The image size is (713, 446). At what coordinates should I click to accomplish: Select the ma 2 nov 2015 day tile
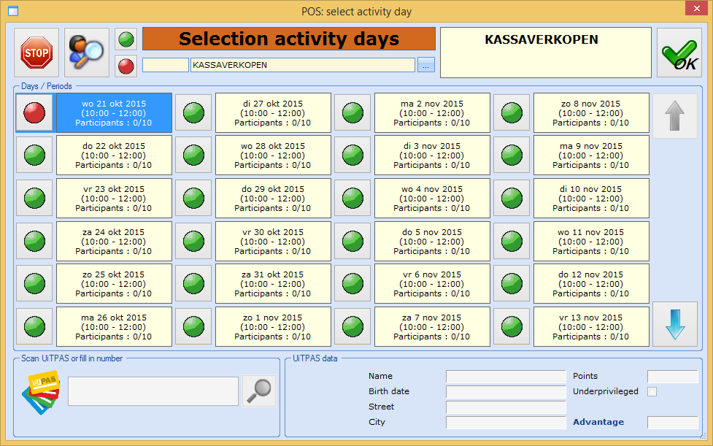point(433,112)
